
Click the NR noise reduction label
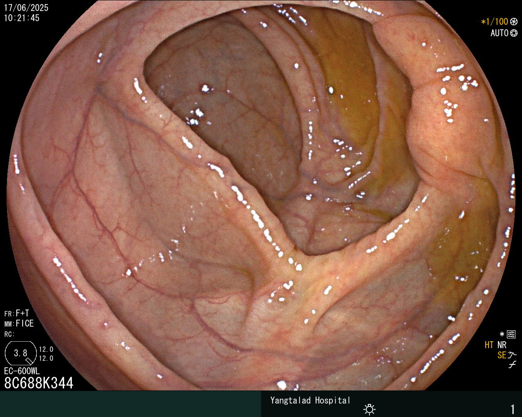[x=502, y=345]
